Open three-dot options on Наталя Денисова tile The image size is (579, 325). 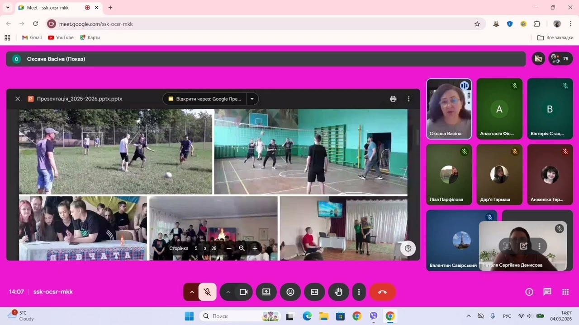[x=539, y=246]
